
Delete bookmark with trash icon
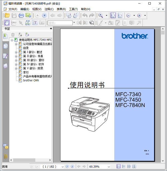tap(13, 35)
